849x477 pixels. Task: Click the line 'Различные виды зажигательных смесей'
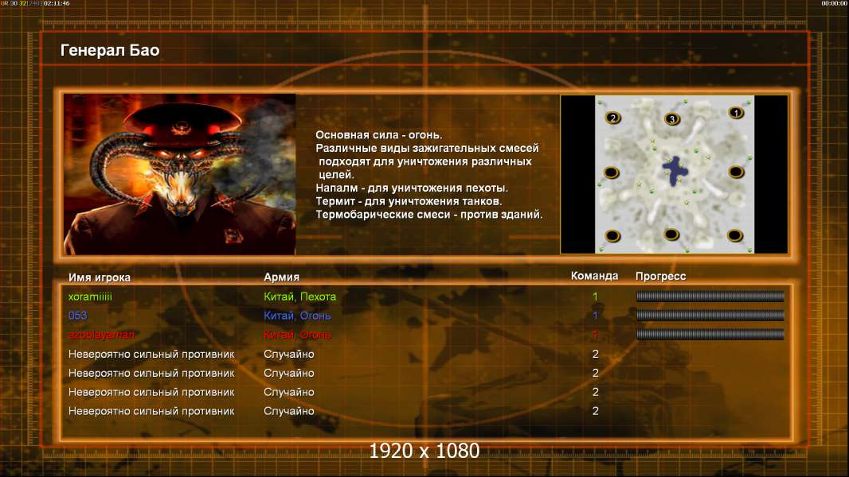427,148
